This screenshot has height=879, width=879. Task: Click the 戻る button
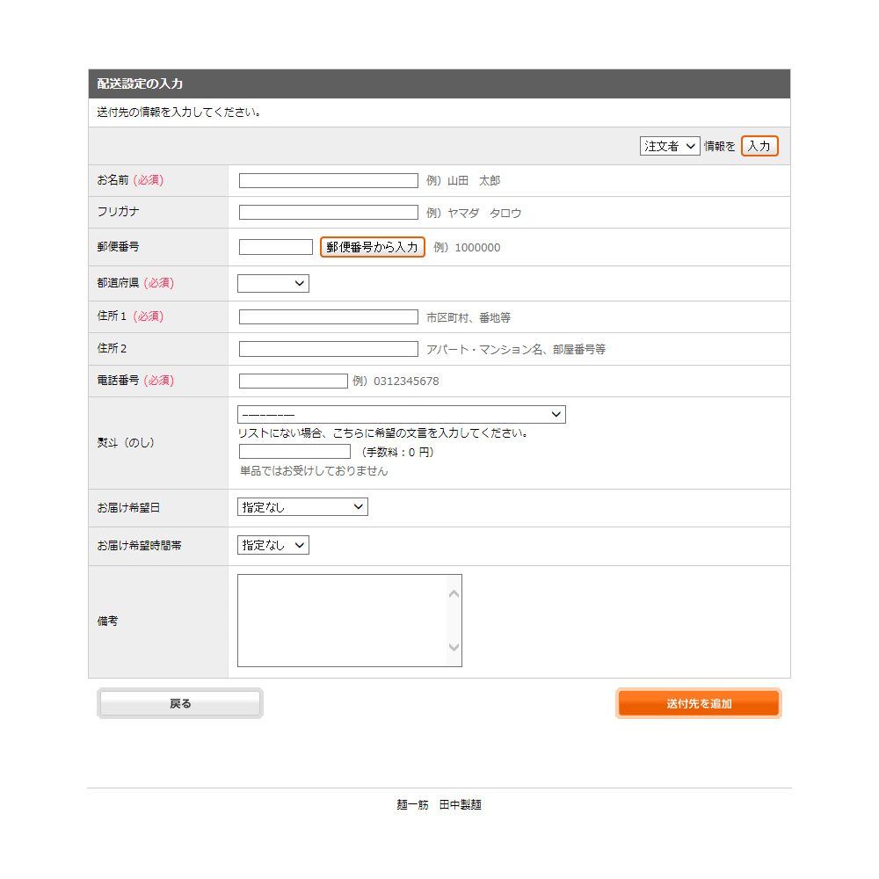[x=180, y=703]
